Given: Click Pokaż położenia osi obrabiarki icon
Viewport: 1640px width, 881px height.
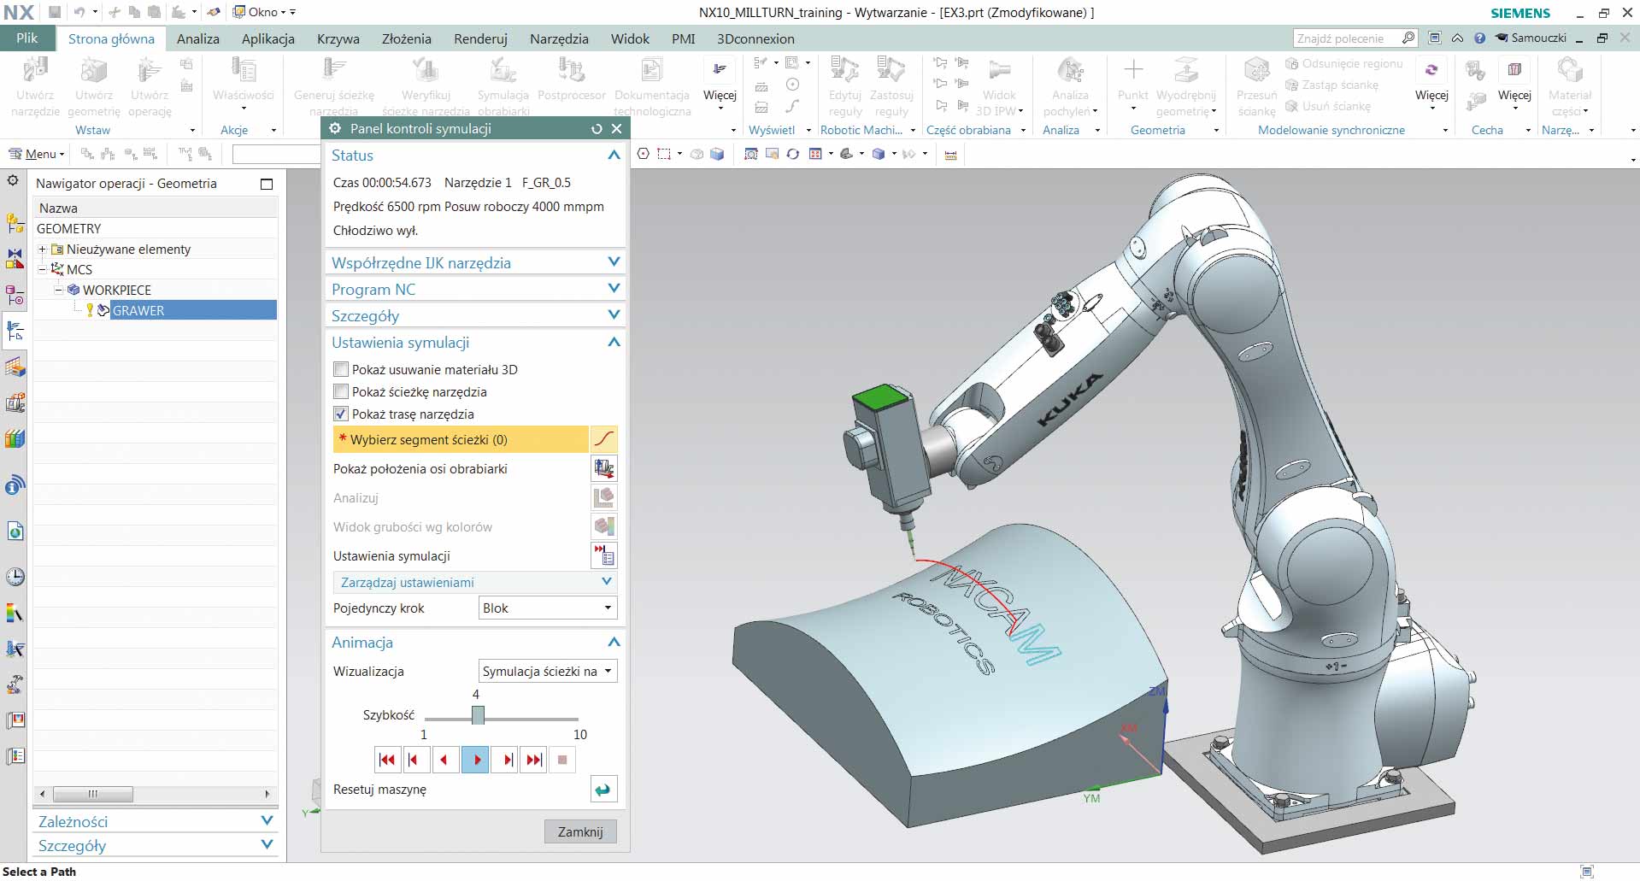Looking at the screenshot, I should click(604, 468).
